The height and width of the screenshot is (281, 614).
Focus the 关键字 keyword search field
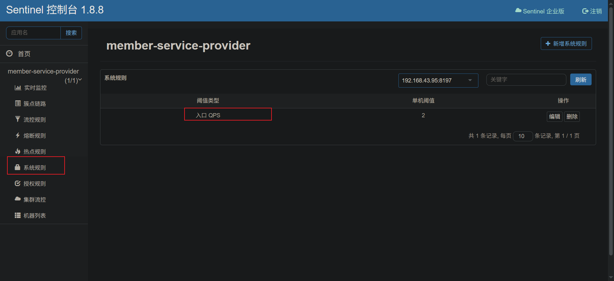point(526,80)
